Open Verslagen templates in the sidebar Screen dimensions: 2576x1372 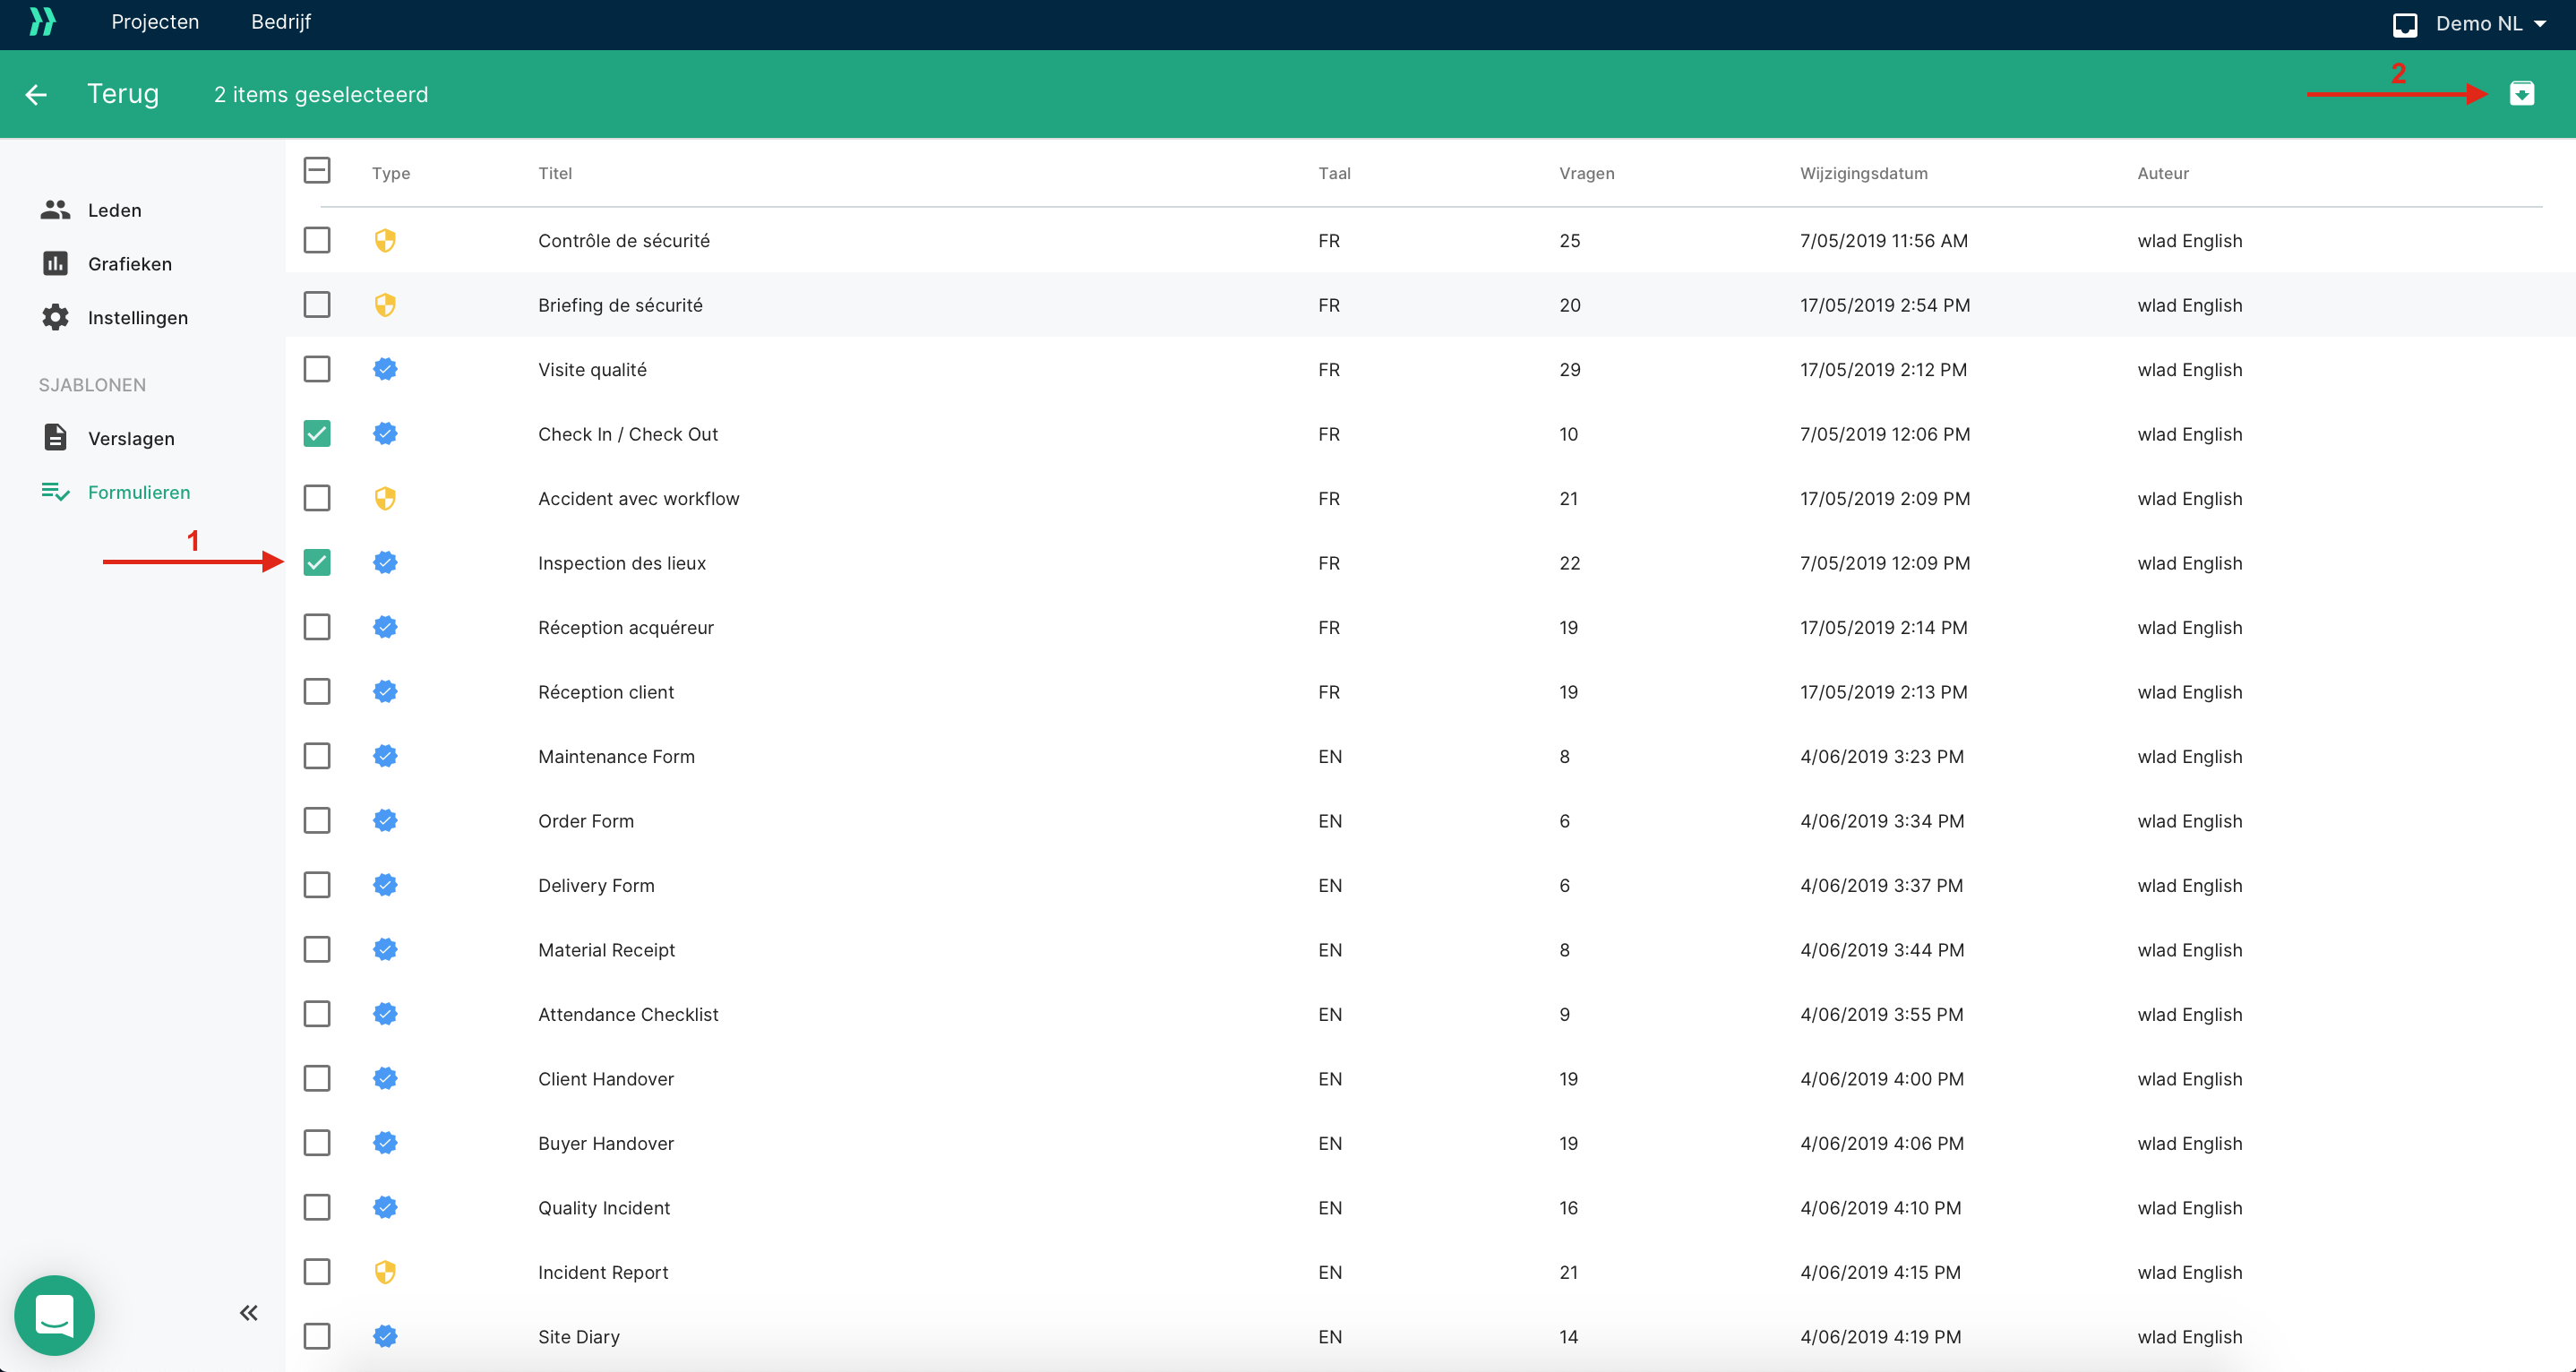point(131,439)
